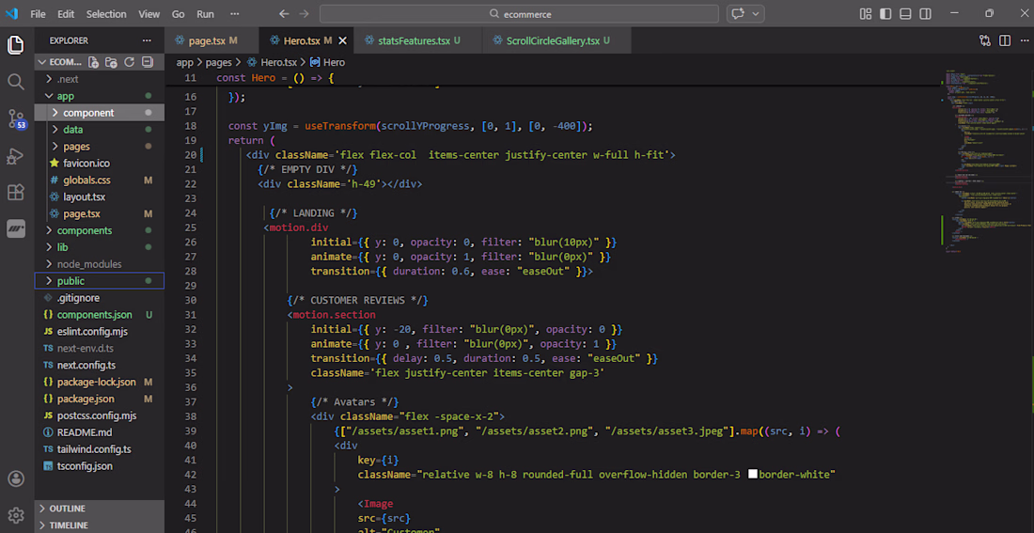Expand the OUTLINE section
Screen dimensions: 1034x533
coord(67,509)
